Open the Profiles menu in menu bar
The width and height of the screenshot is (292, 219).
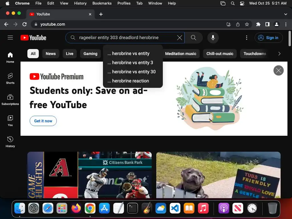coord(124,3)
